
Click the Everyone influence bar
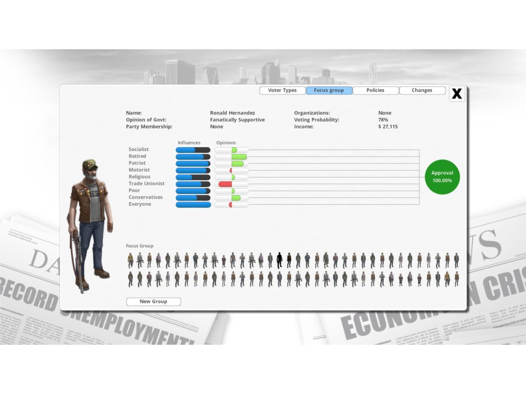coord(193,205)
